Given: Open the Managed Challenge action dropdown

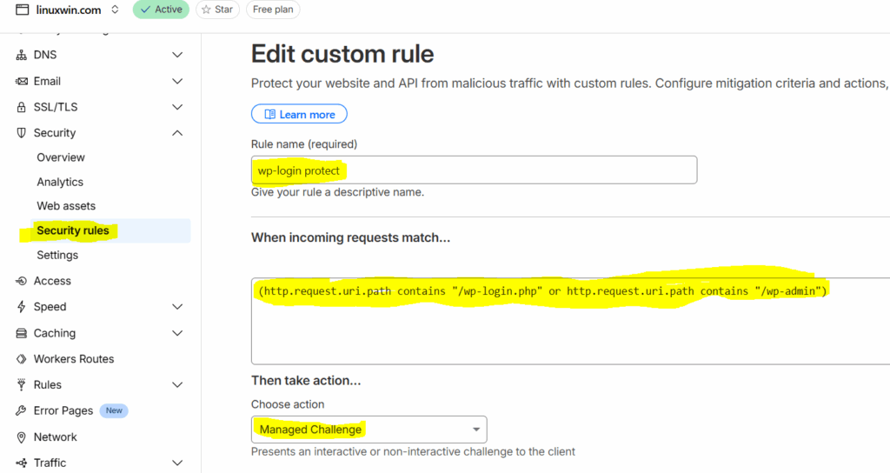Looking at the screenshot, I should 369,430.
